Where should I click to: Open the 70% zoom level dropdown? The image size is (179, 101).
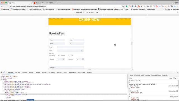click(x=97, y=12)
